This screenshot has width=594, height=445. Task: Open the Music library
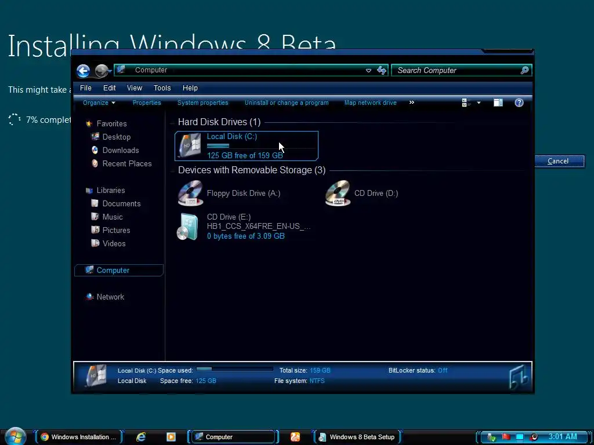[113, 217]
